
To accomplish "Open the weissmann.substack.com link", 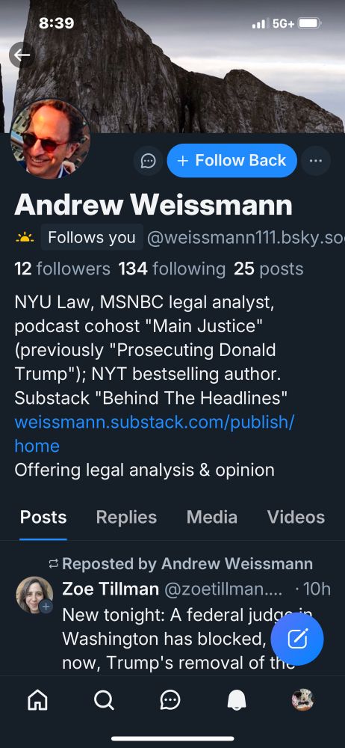I will [x=155, y=434].
